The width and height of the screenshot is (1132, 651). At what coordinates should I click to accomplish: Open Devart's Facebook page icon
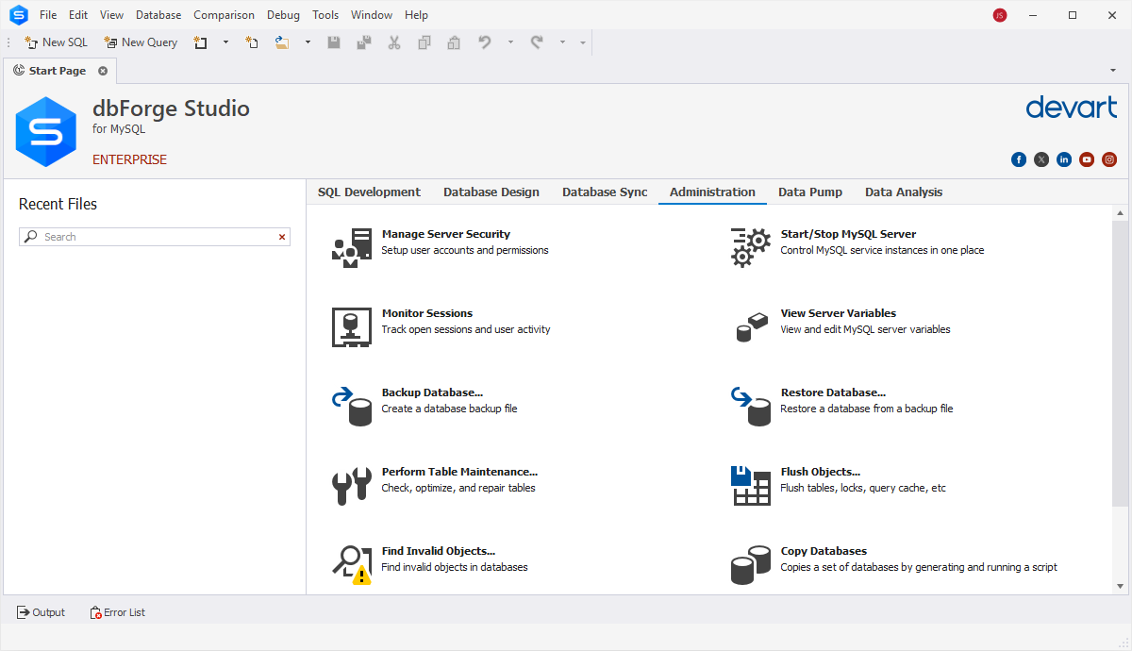click(1019, 159)
